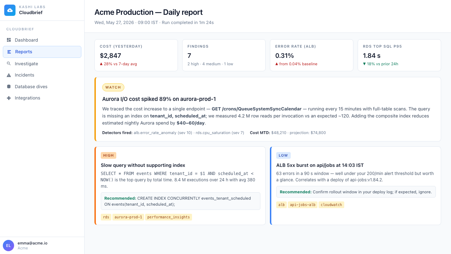Open the Dashboard page
Image resolution: width=451 pixels, height=254 pixels.
(x=42, y=40)
